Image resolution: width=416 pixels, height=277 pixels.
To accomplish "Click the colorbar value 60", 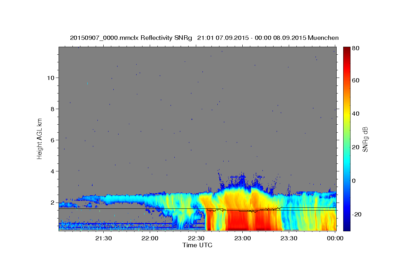I will pos(356,80).
